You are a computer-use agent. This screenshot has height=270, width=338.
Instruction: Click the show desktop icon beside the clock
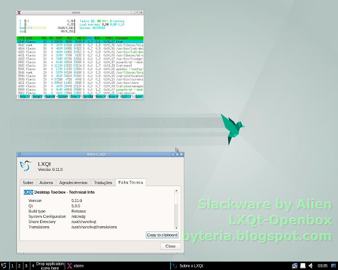(x=333, y=266)
